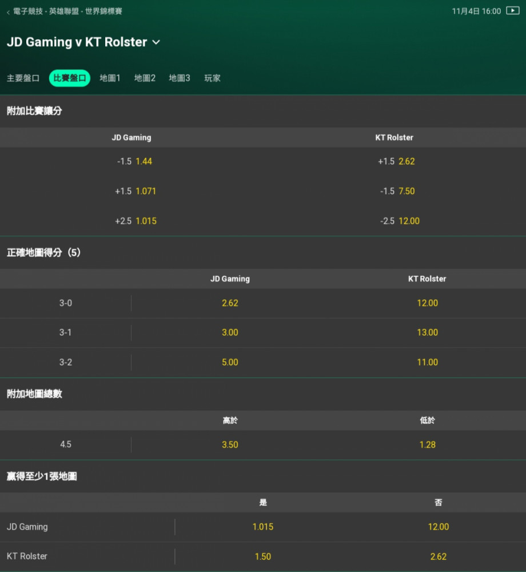Image resolution: width=526 pixels, height=572 pixels.
Task: Pick KT Rolster 3-0 correct score at 12.00
Action: coord(427,303)
